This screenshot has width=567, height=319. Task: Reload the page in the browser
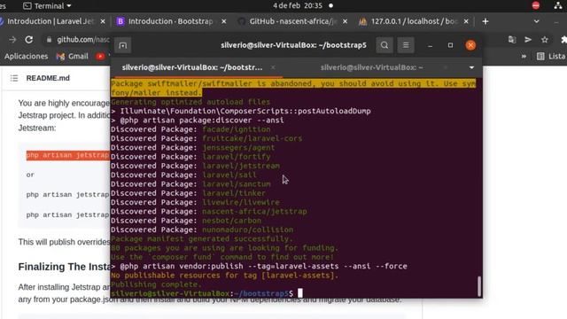click(x=29, y=40)
